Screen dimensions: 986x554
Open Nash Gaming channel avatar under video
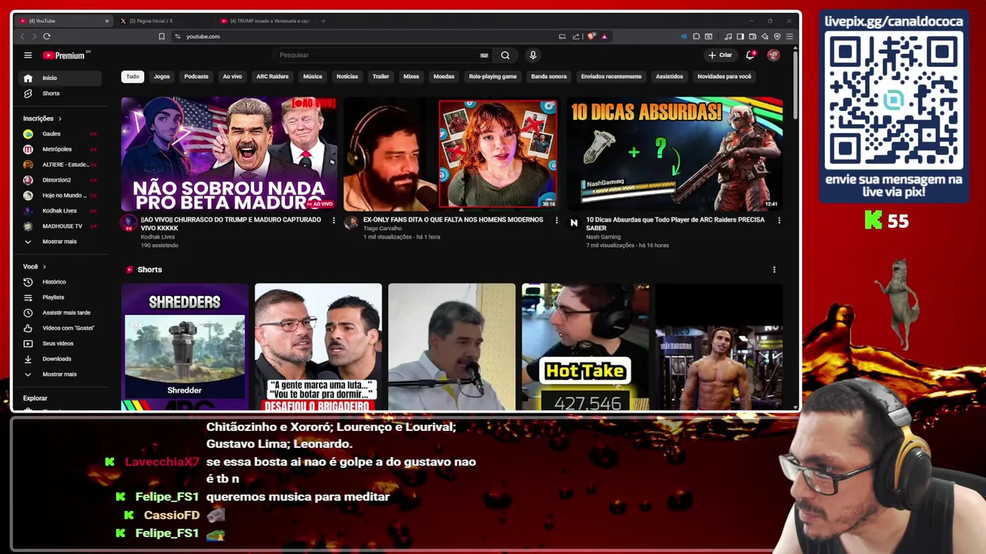click(x=574, y=223)
